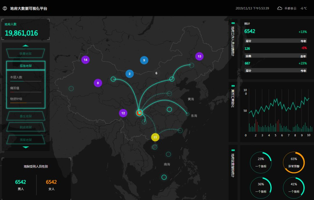Image resolution: width=314 pixels, height=200 pixels.
Task: Select the 剥皮地狱 list item
Action: (26, 127)
